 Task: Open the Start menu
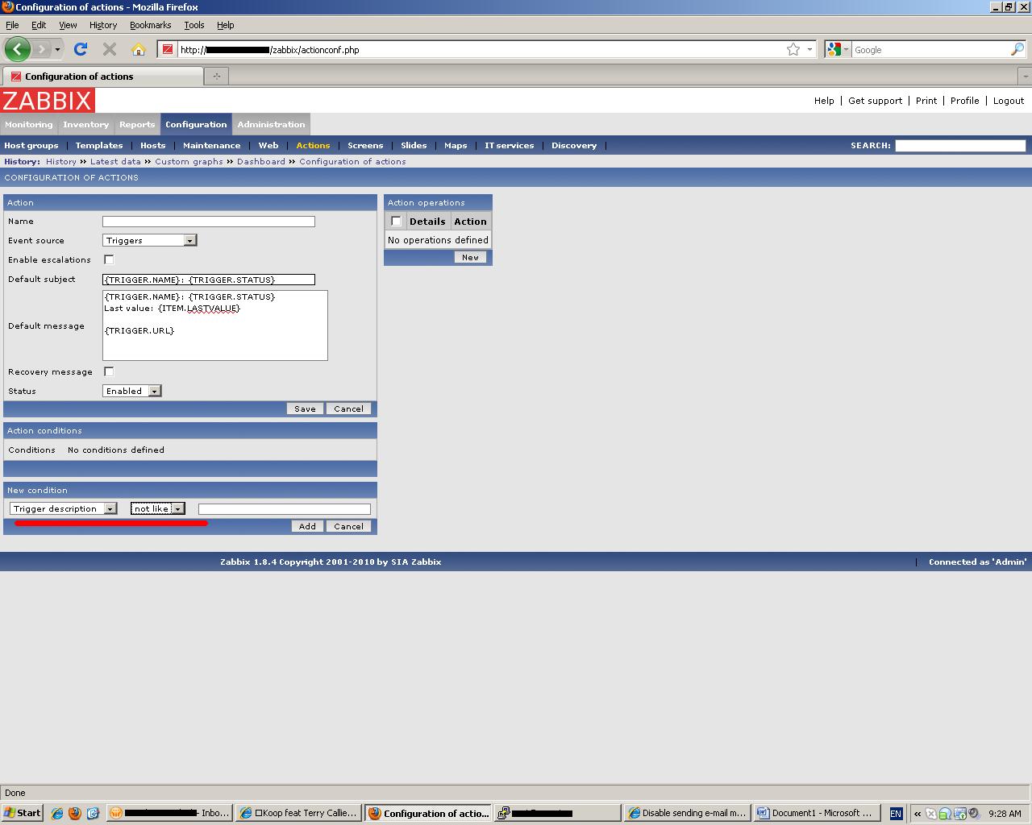(x=22, y=813)
